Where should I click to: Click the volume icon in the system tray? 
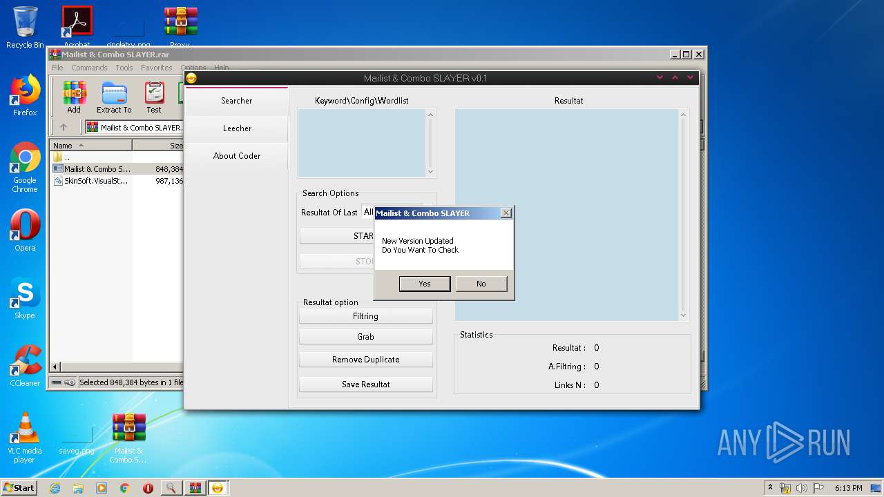pyautogui.click(x=801, y=488)
